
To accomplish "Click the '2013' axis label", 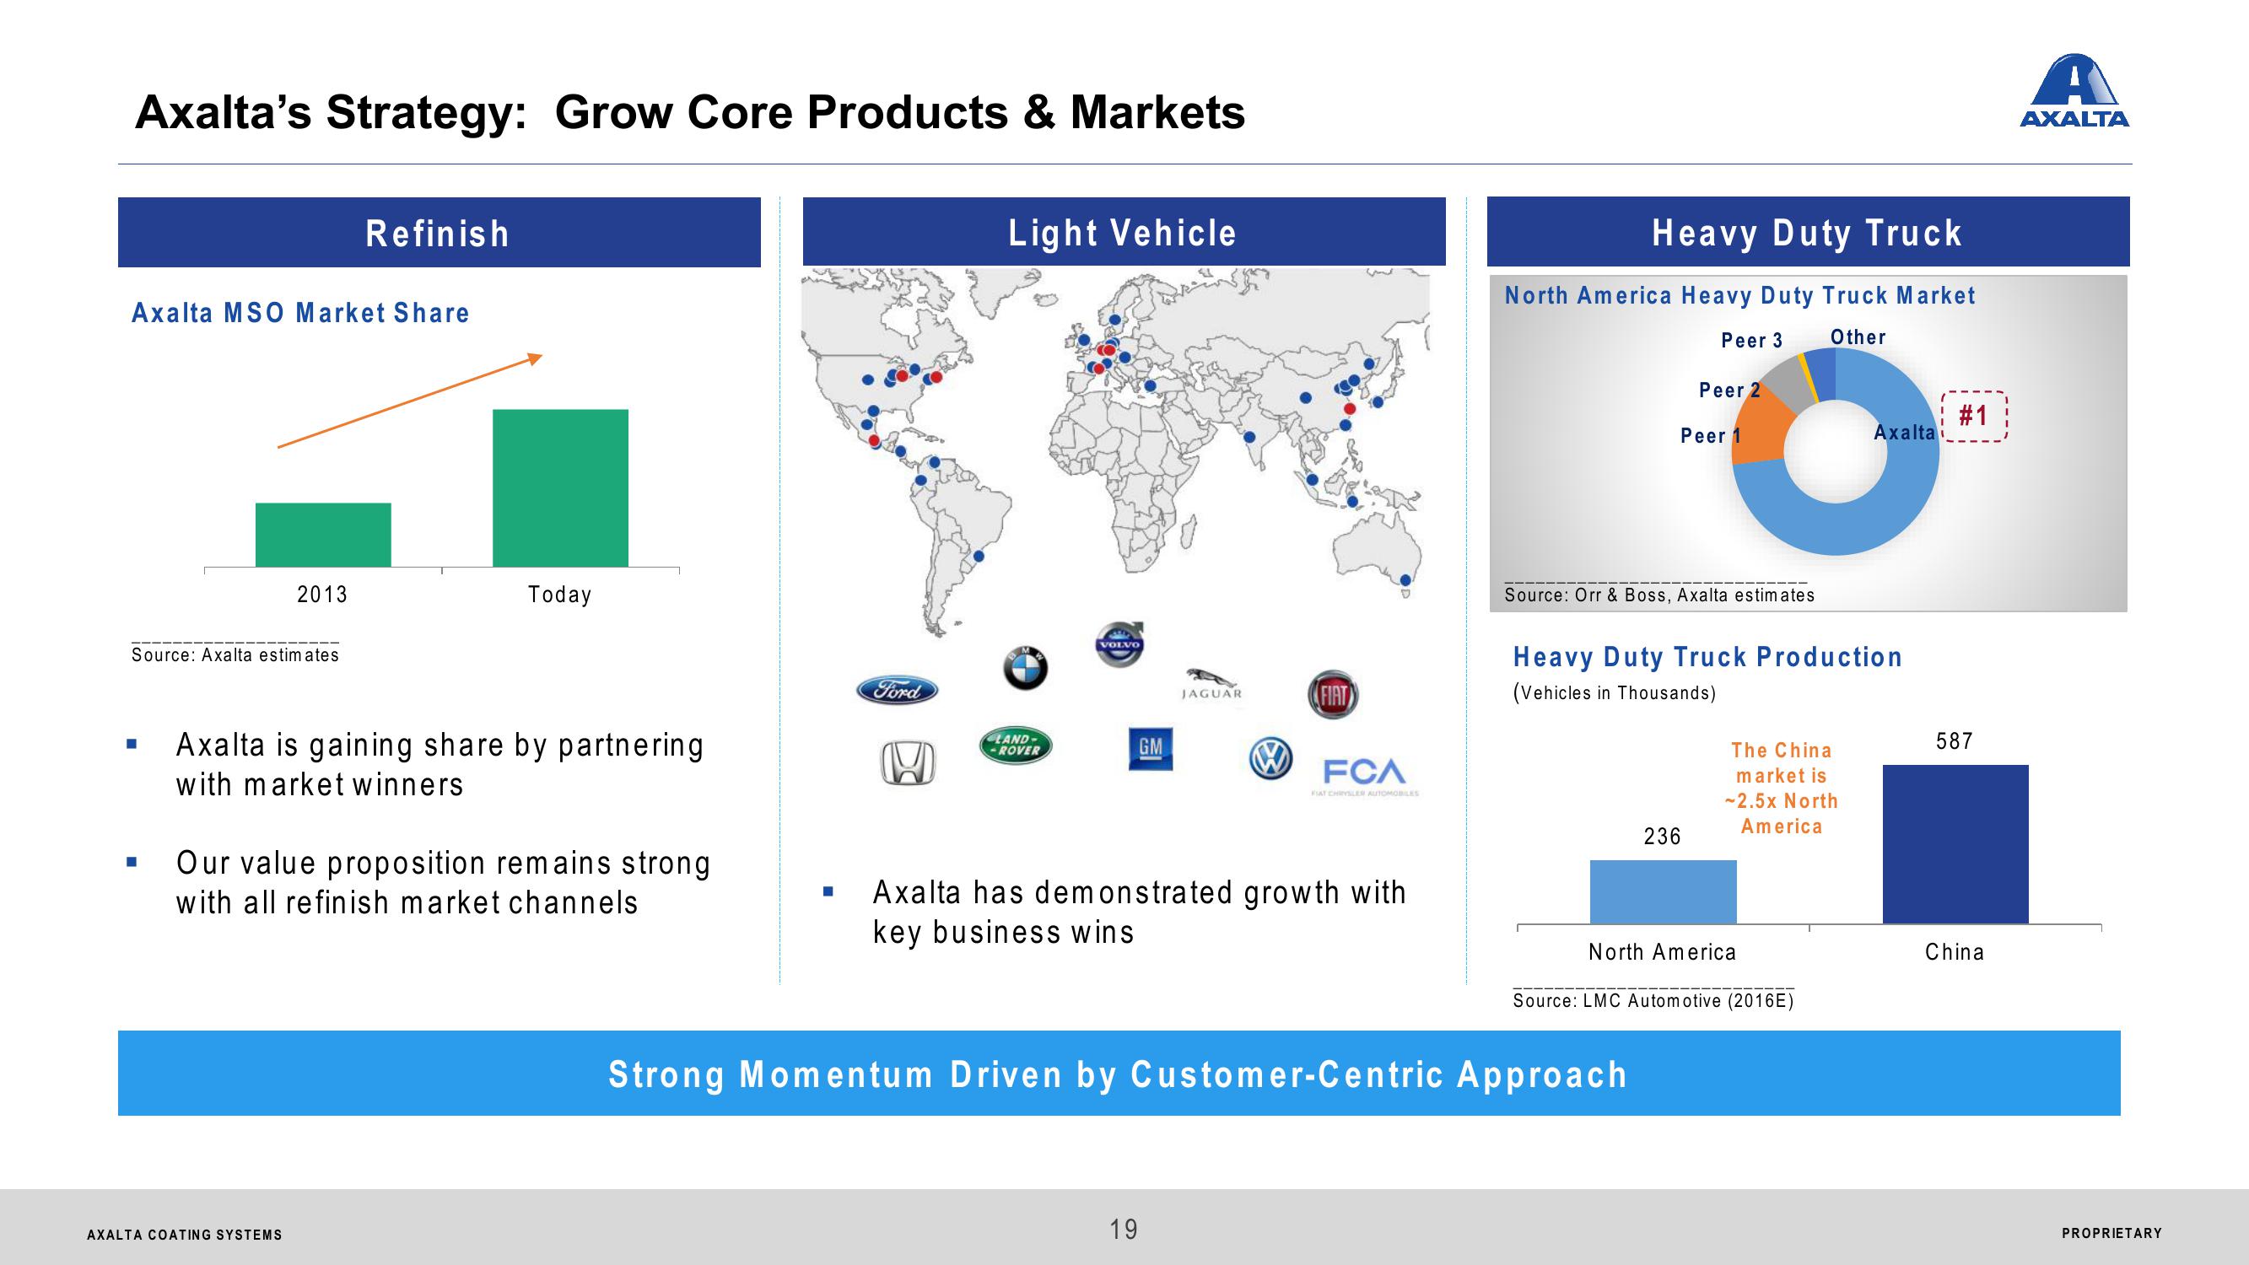I will (x=322, y=595).
